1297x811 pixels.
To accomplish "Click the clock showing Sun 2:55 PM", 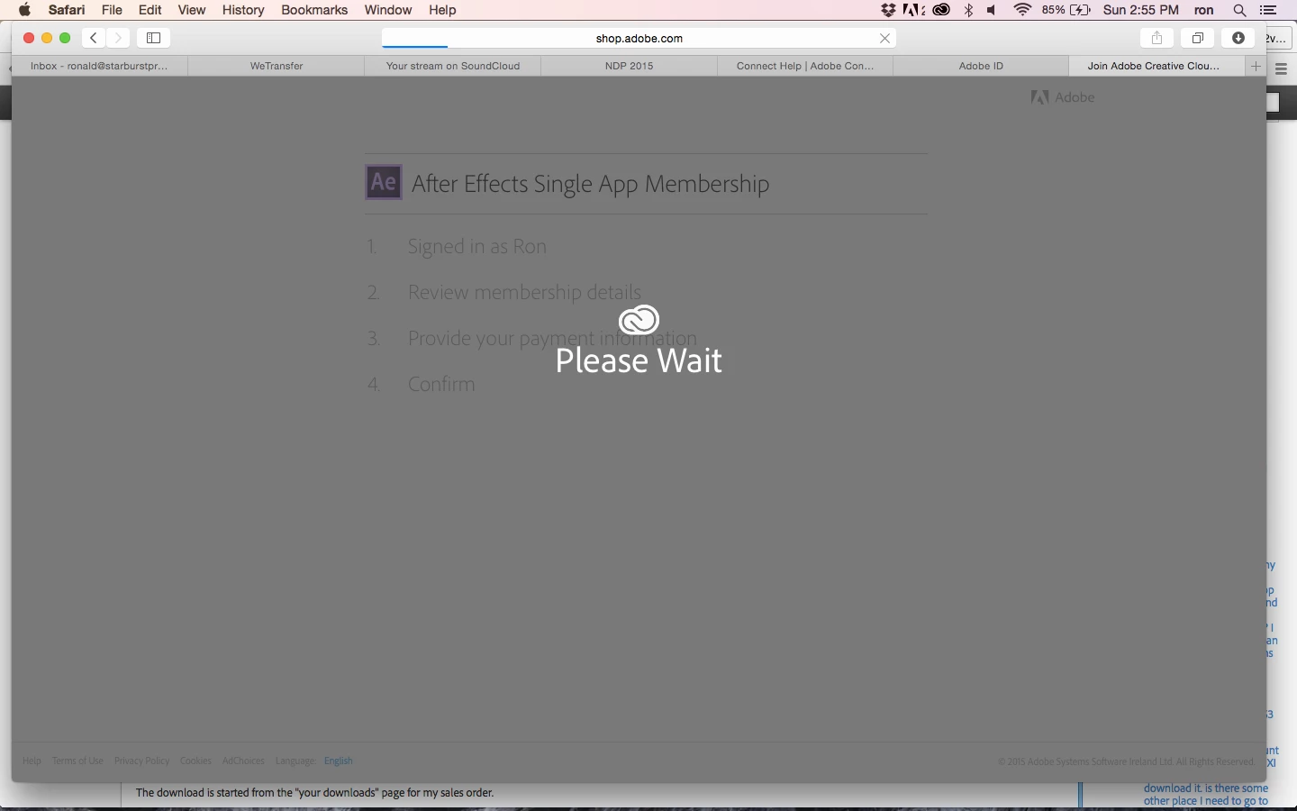I will pyautogui.click(x=1141, y=10).
